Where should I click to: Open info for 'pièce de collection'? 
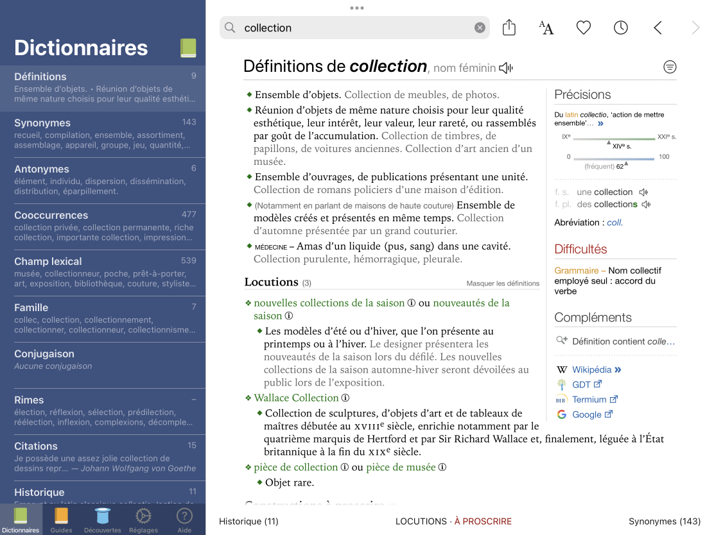pyautogui.click(x=345, y=467)
